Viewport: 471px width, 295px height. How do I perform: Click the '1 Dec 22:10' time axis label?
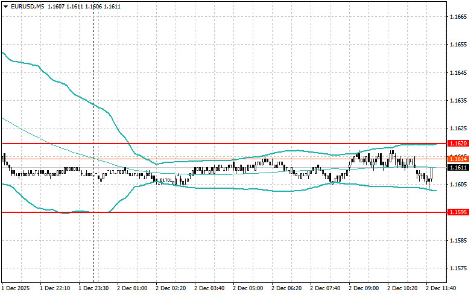pos(55,288)
